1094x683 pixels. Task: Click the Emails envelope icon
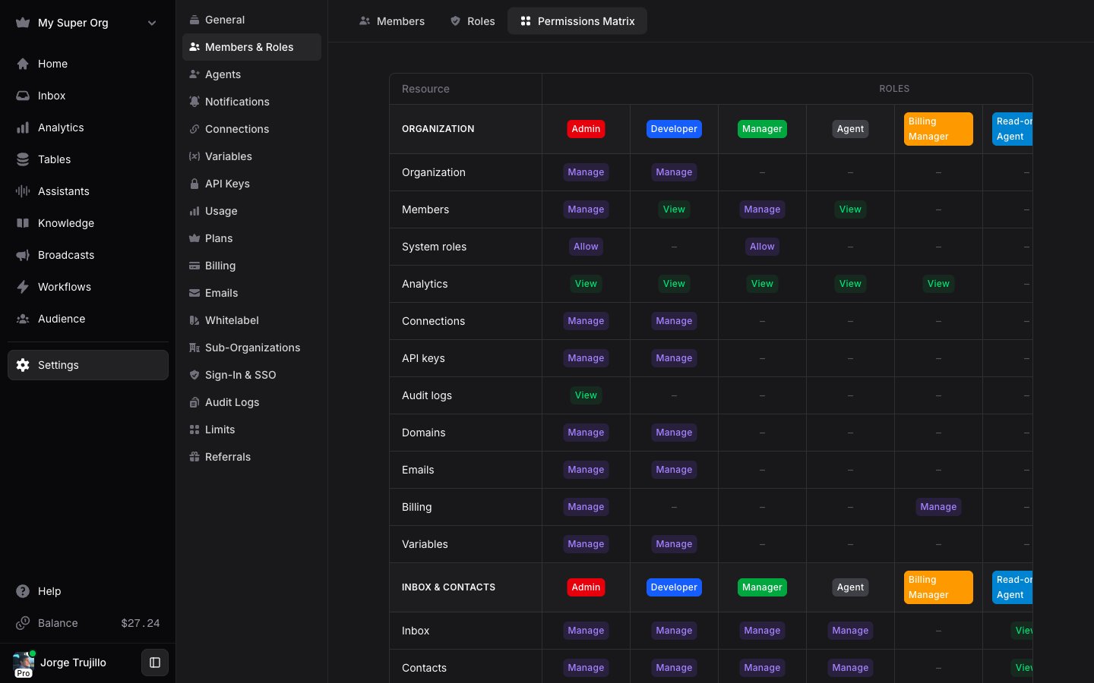click(194, 293)
